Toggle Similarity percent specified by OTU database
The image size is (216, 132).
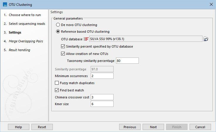tap(63, 46)
